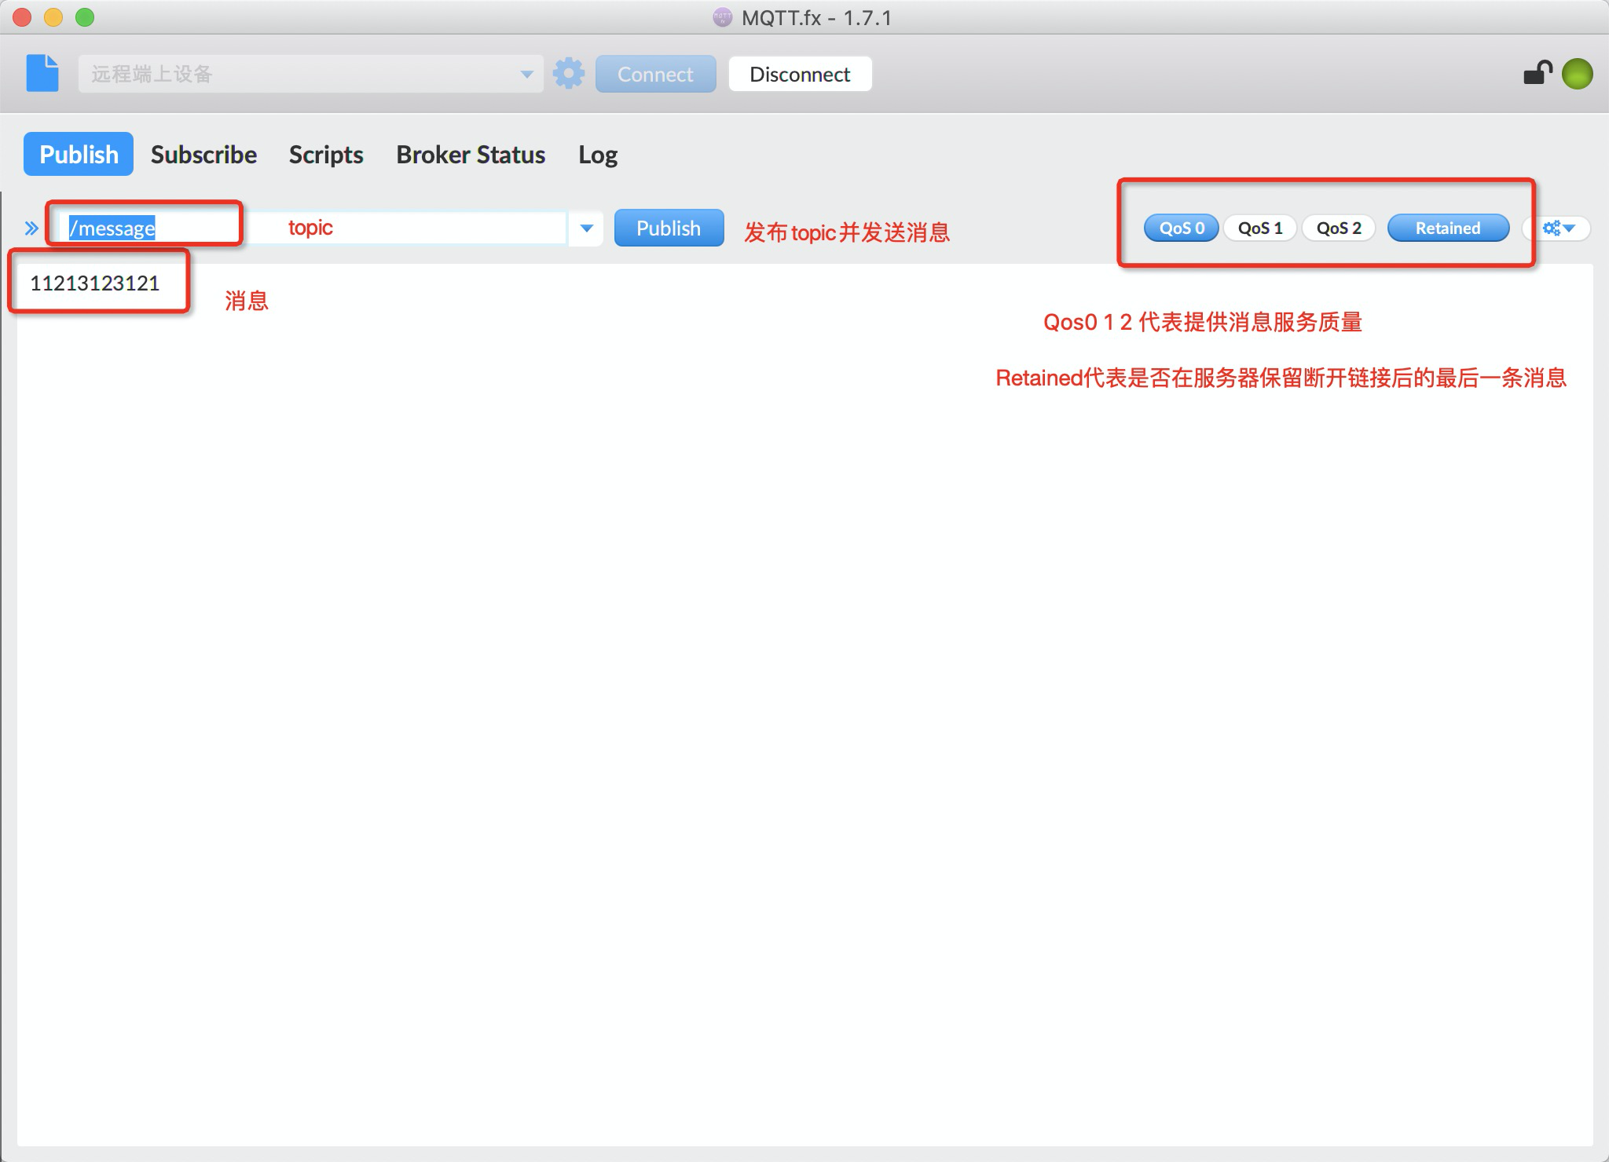The image size is (1609, 1162).
Task: Click the Disconnect button
Action: tap(800, 75)
